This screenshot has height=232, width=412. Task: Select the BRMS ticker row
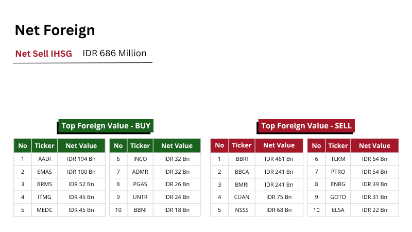(44, 185)
